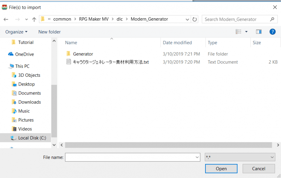Expand the File name dropdown arrow
Screen dimensions: 281x178
[x=197, y=157]
